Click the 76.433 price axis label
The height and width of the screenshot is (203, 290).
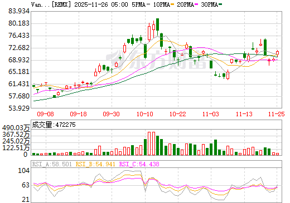[19, 36]
